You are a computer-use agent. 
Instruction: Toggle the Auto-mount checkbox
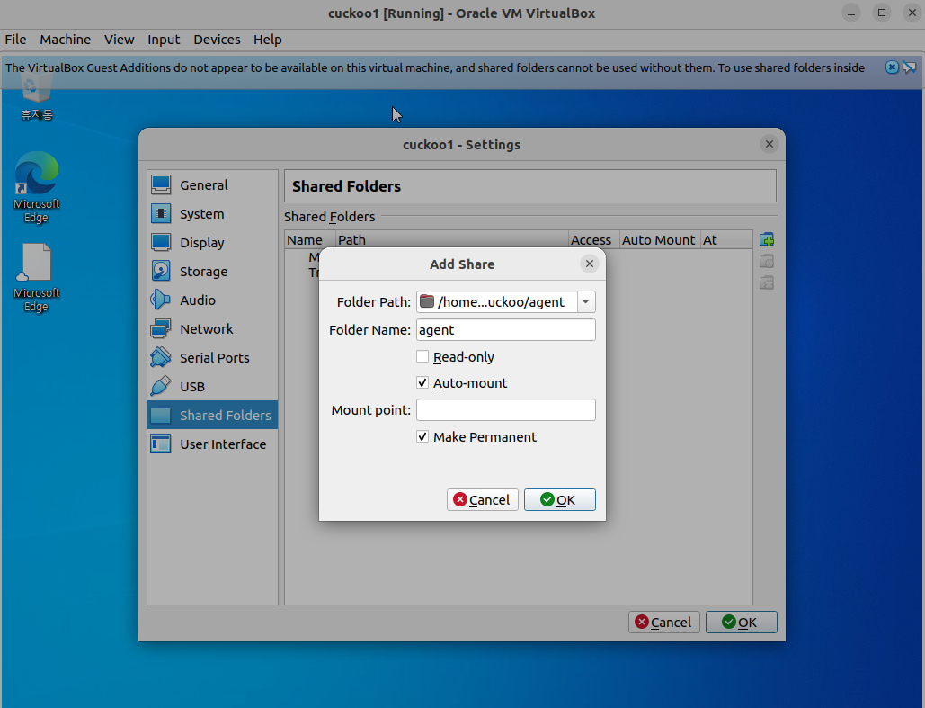point(422,382)
